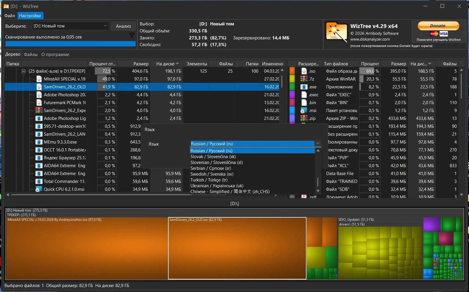This screenshot has width=469, height=292.
Task: Click the scan progress bar
Action: pos(70,44)
